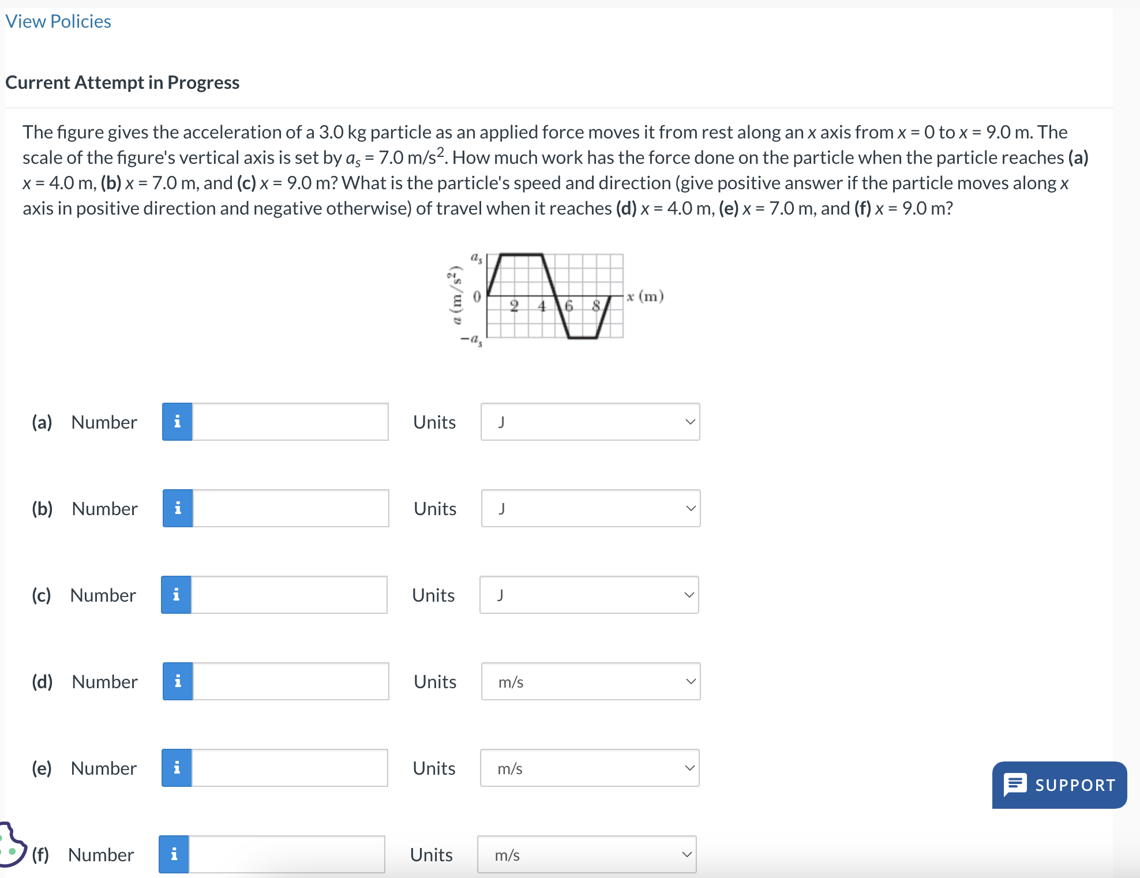Image resolution: width=1140 pixels, height=878 pixels.
Task: Open the View Policies link
Action: (58, 21)
